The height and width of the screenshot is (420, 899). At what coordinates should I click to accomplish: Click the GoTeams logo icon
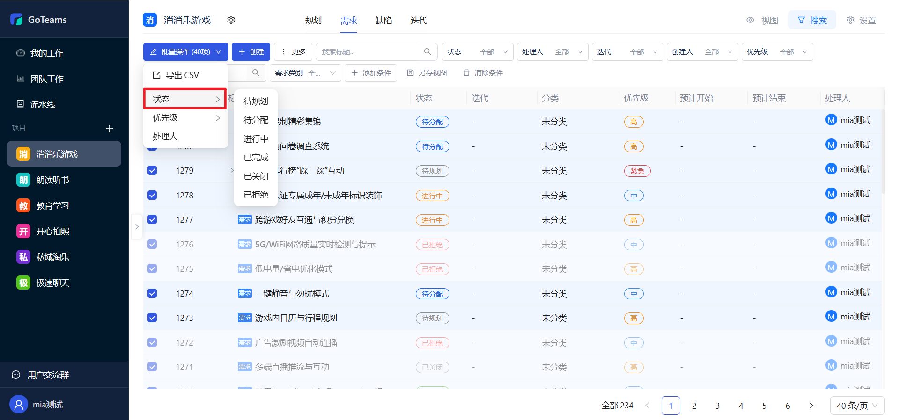click(x=16, y=19)
